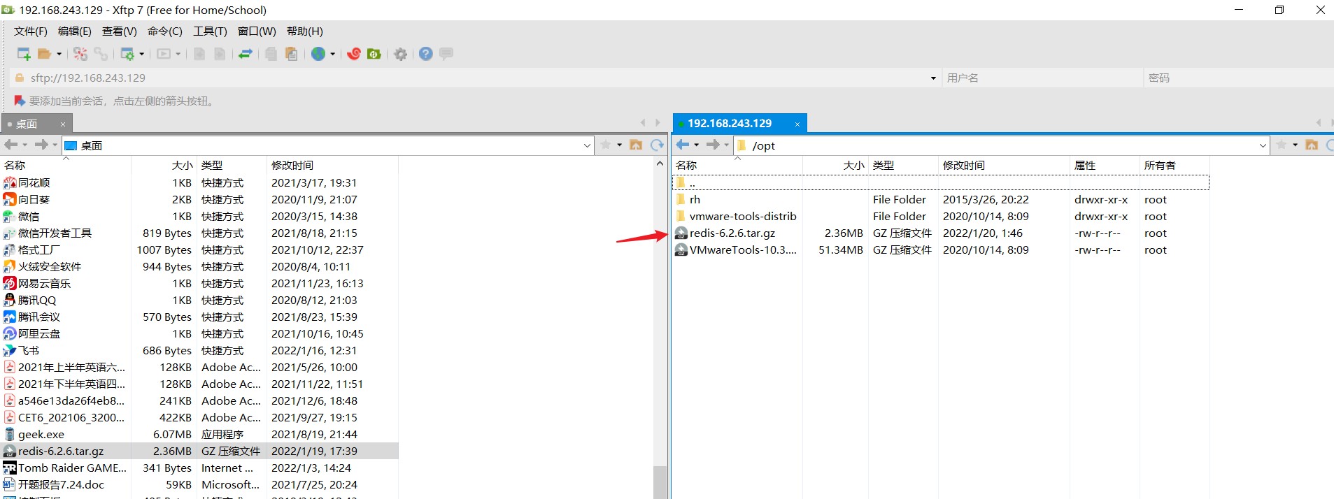
Task: Expand the local bookmark star dropdown
Action: pyautogui.click(x=620, y=145)
